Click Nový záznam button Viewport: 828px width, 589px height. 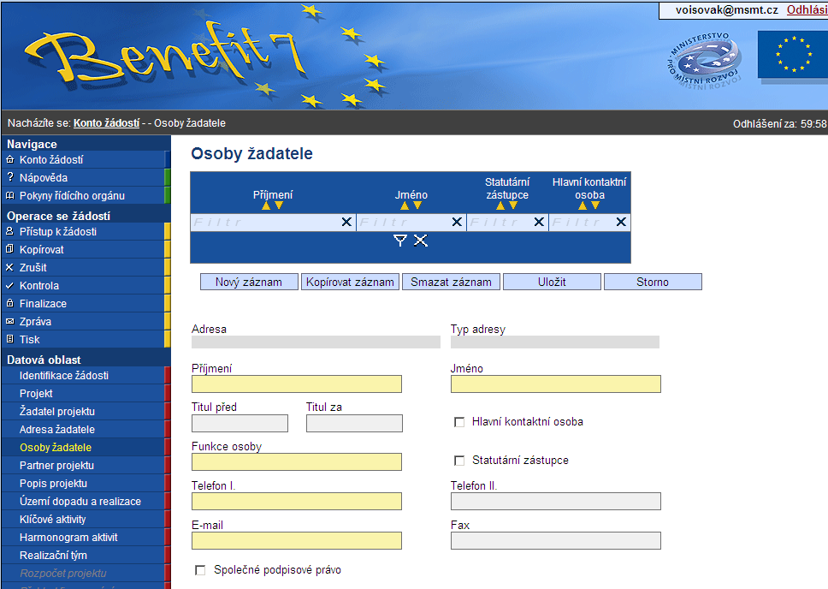click(249, 282)
